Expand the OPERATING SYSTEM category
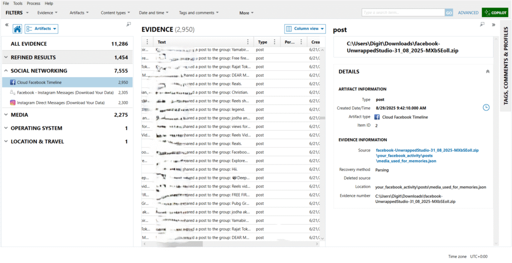 [6, 128]
